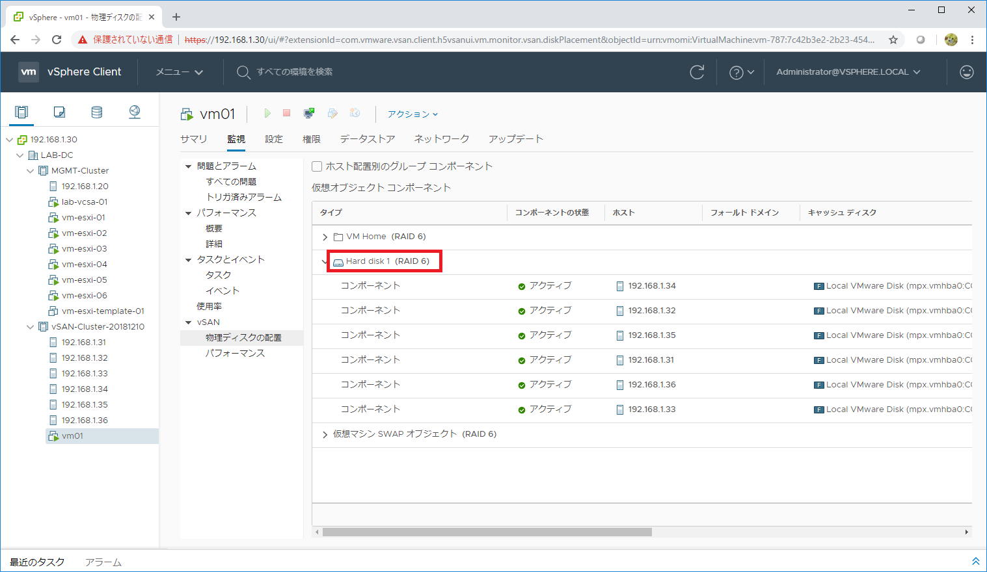This screenshot has height=572, width=987.
Task: Select host 192.168.1.34 in tree
Action: point(85,389)
